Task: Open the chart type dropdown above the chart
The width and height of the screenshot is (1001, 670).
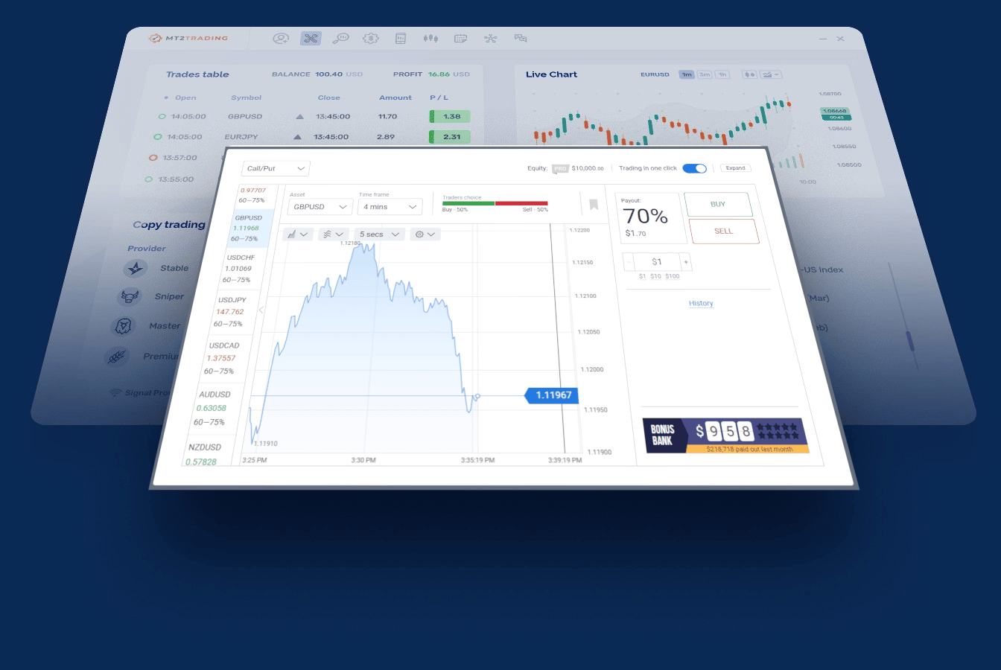Action: tap(298, 234)
